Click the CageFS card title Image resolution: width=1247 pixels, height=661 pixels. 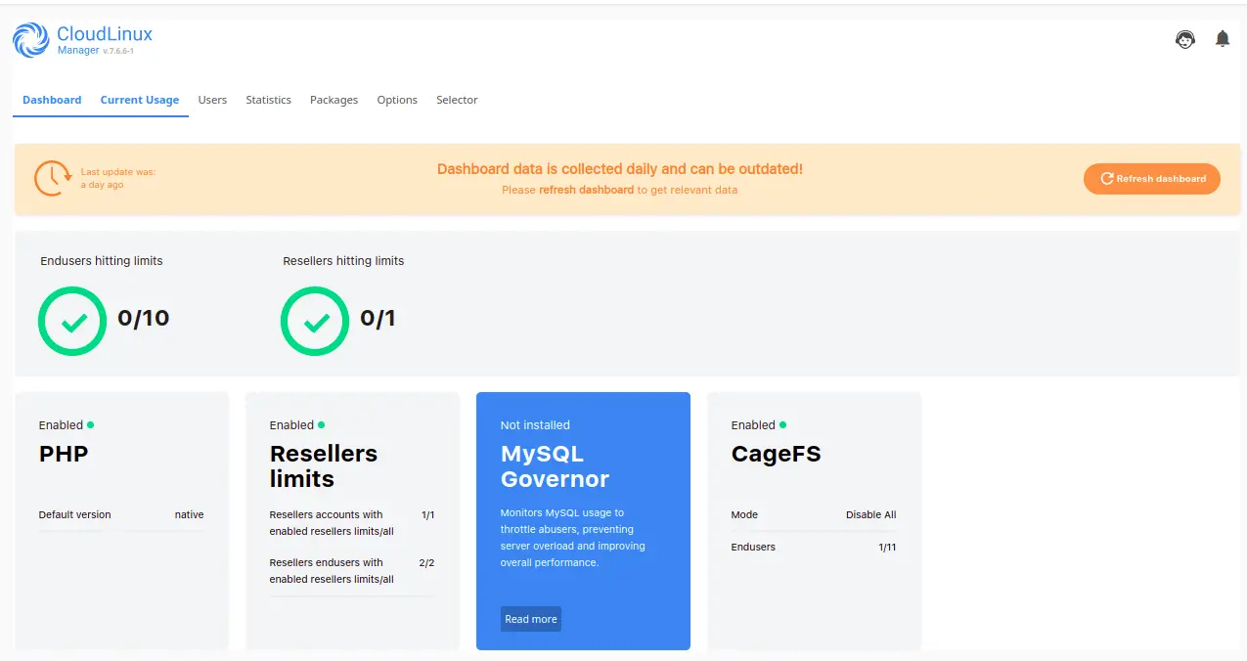pyautogui.click(x=777, y=454)
